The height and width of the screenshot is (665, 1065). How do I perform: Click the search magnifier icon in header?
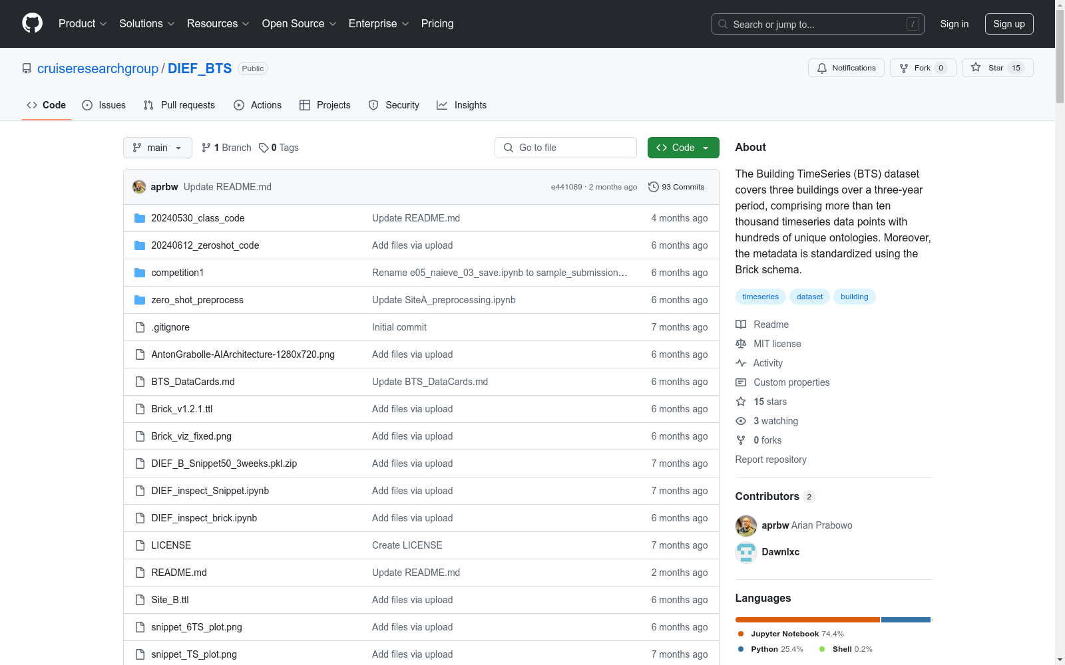point(723,24)
